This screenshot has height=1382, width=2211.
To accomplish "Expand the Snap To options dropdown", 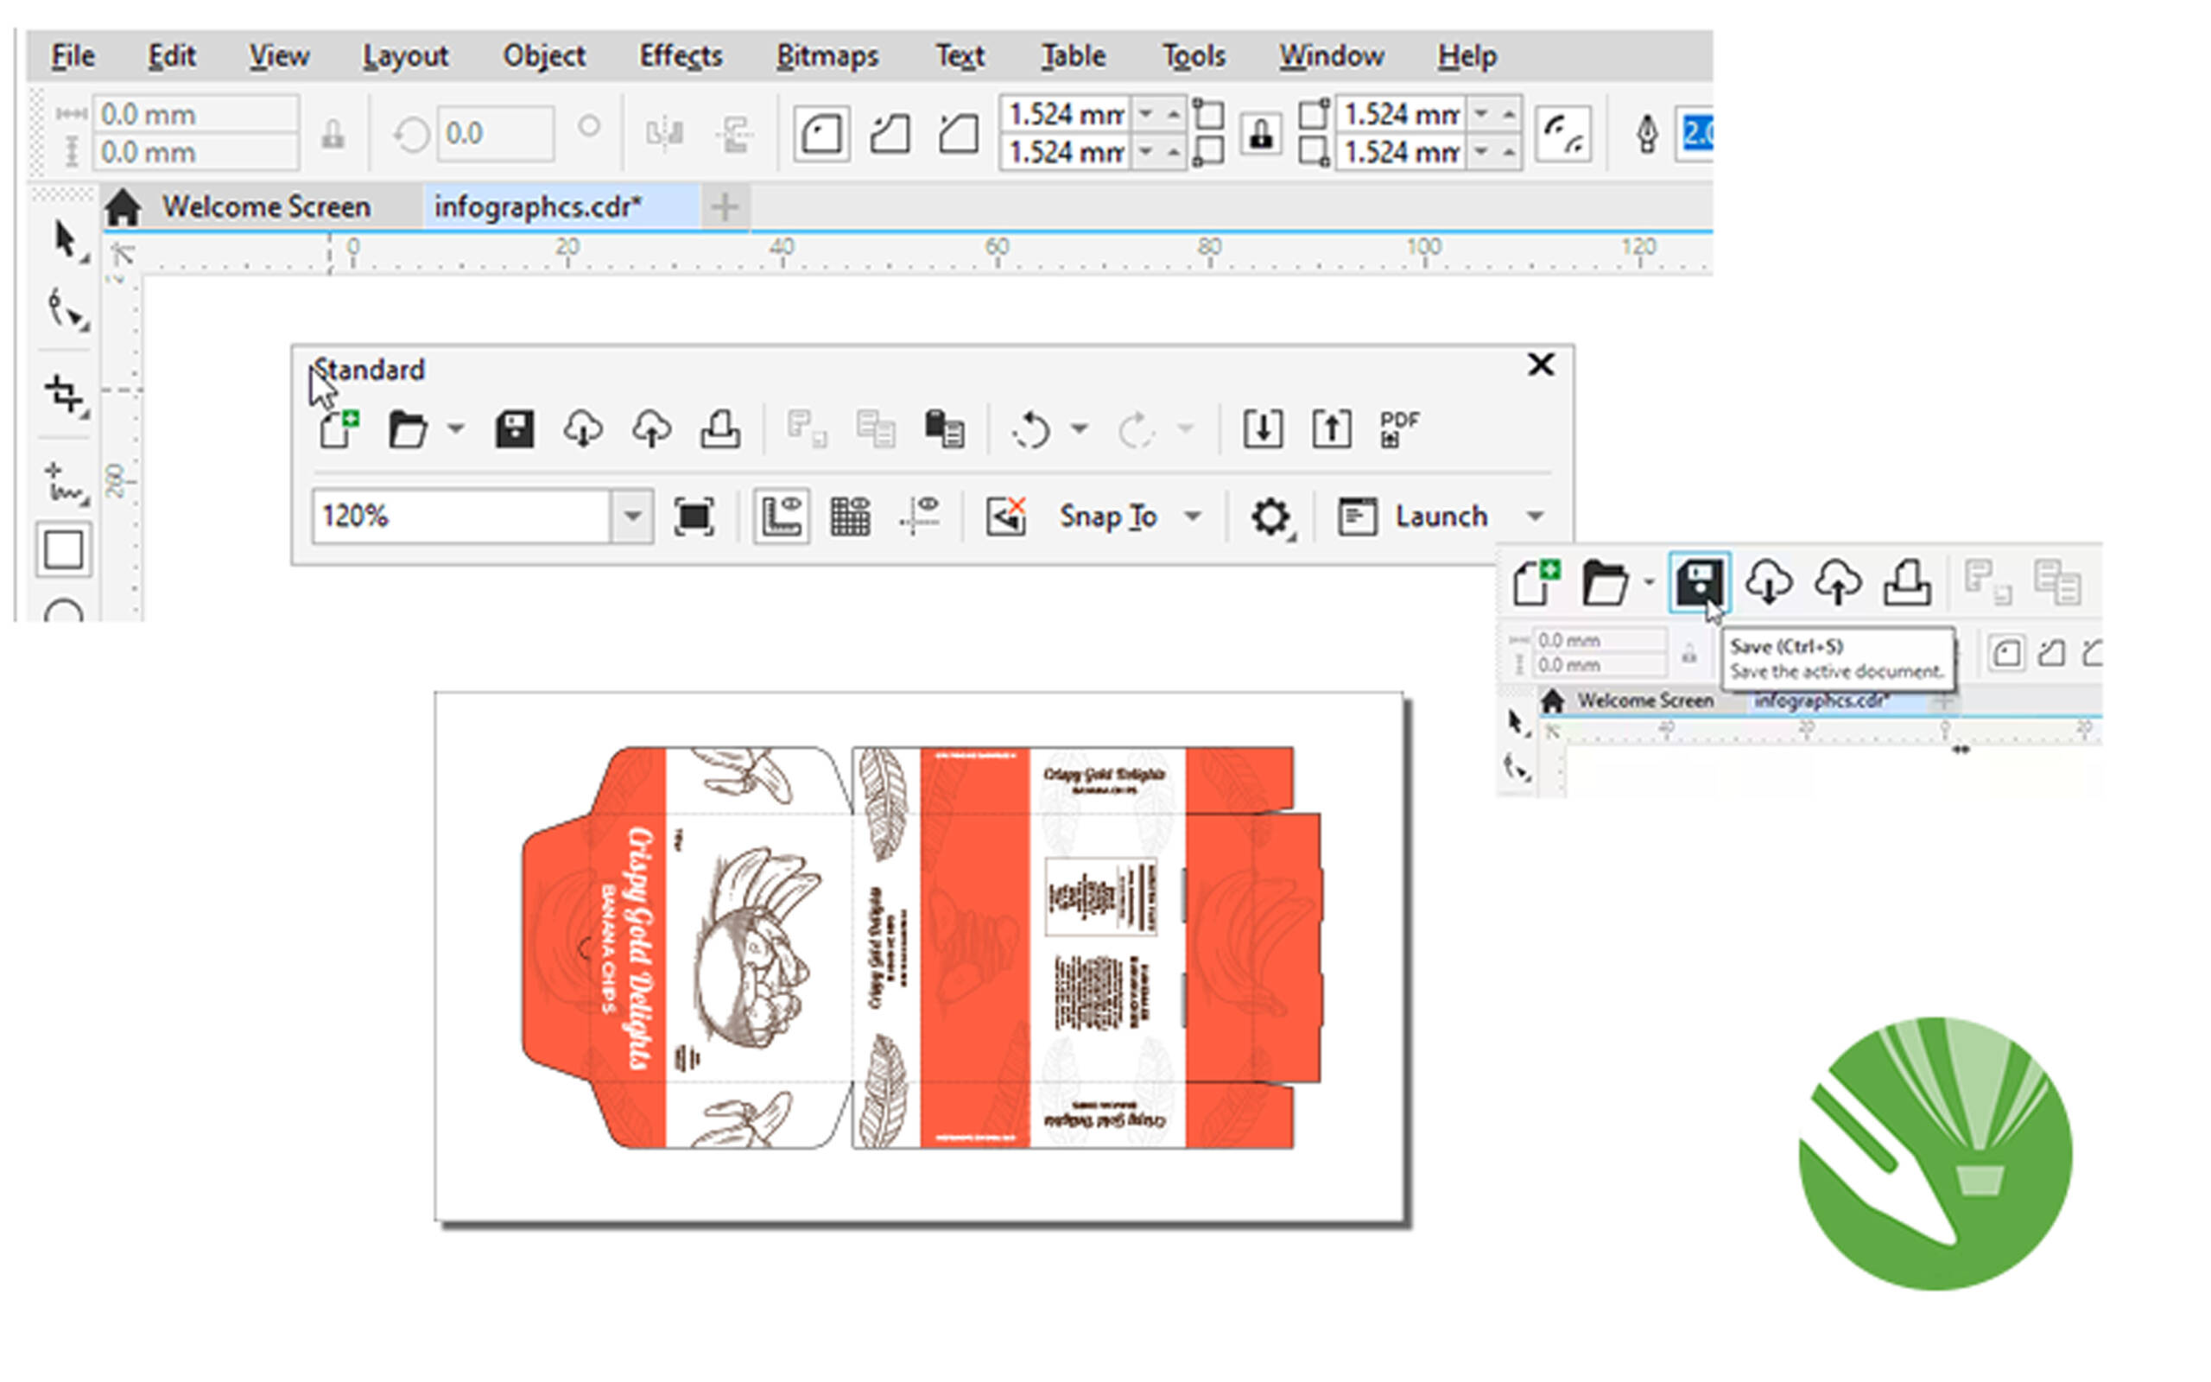I will (x=1195, y=517).
